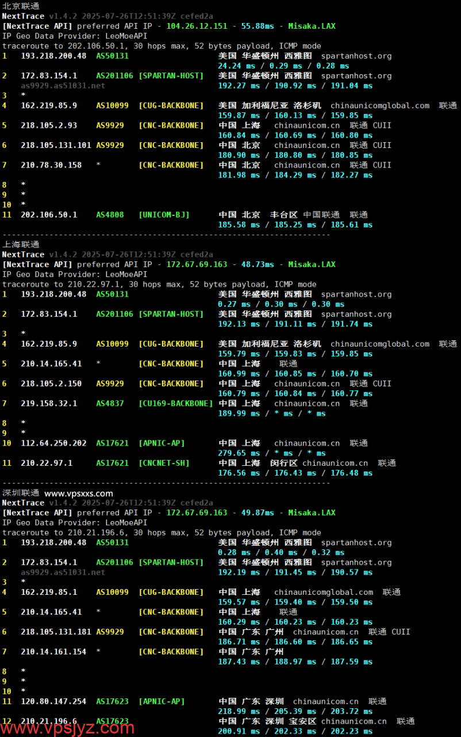Select the [CNCNET-SH] tag
Image resolution: width=461 pixels, height=737 pixels.
pos(165,462)
